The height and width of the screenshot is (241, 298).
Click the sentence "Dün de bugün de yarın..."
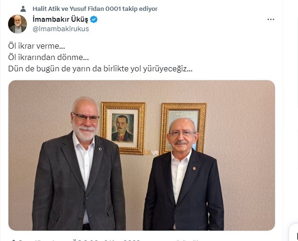pos(100,69)
